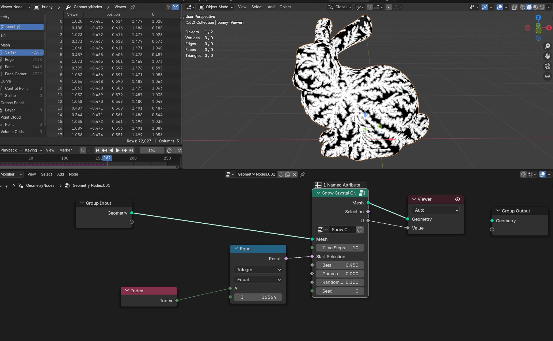Toggle auto keying record button in timeline
The height and width of the screenshot is (341, 553).
click(83, 150)
